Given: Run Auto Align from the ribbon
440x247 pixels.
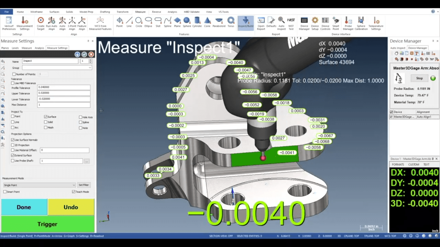Looking at the screenshot, I should coord(52,23).
